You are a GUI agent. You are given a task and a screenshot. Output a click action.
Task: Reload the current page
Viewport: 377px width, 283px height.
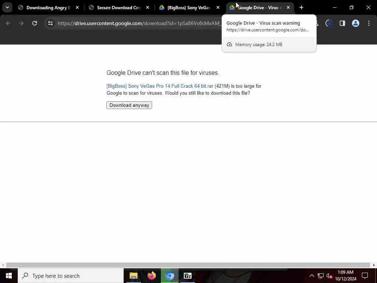coord(35,23)
